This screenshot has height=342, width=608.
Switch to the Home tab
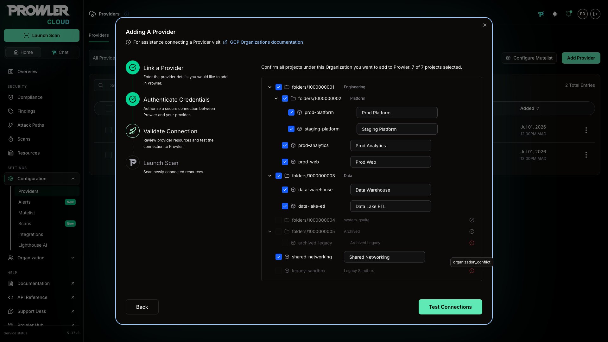(23, 52)
